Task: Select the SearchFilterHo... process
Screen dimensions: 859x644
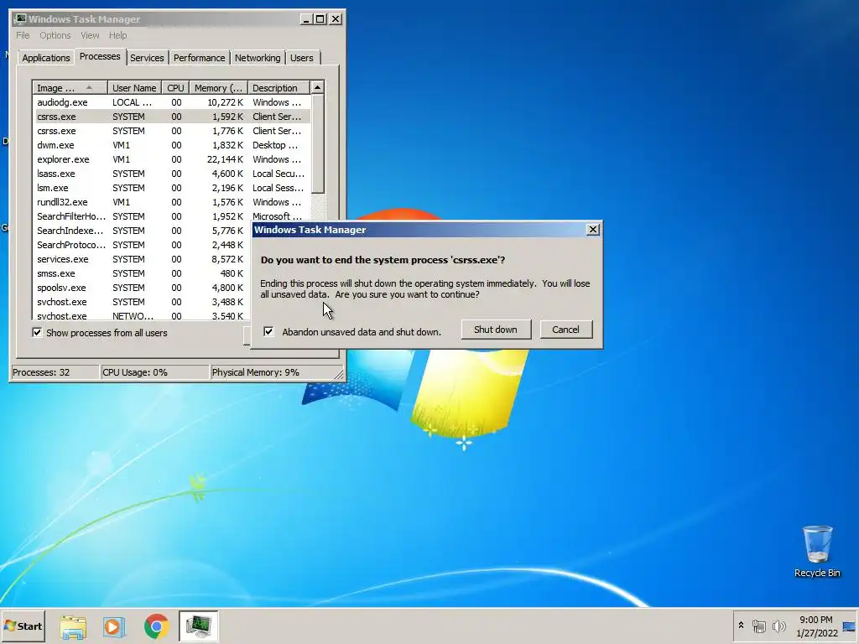Action: (x=171, y=216)
